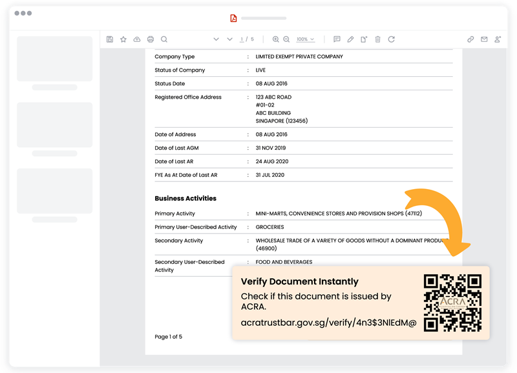Image resolution: width=517 pixels, height=373 pixels.
Task: Open the zoom percentage dropdown
Action: point(304,39)
